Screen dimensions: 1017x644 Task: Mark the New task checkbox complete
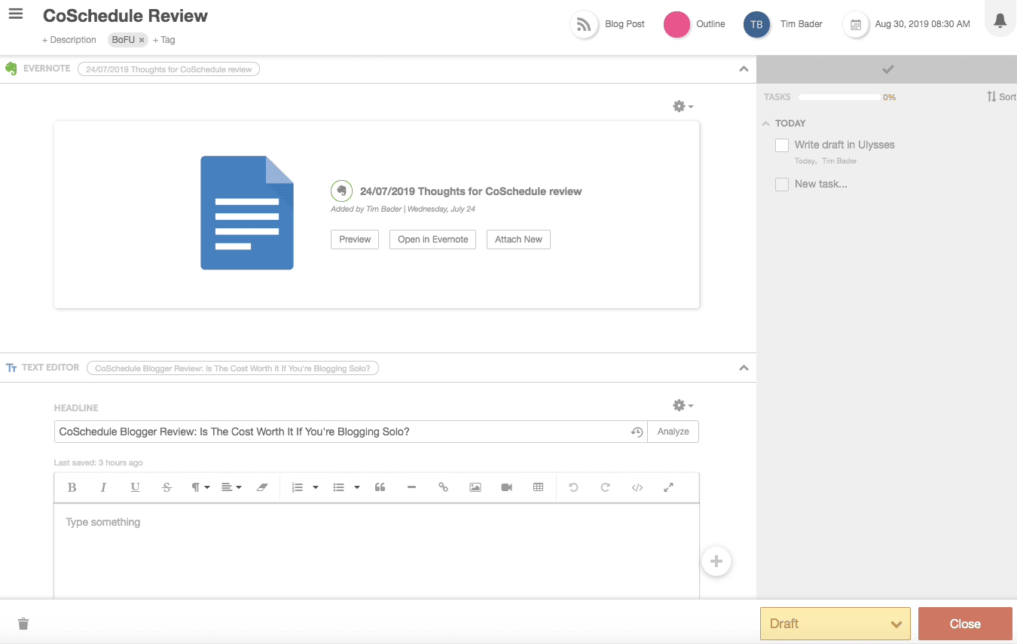point(781,184)
